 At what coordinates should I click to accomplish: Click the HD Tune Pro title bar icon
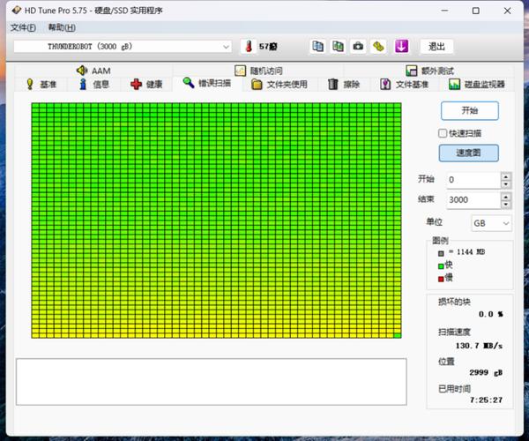click(16, 11)
